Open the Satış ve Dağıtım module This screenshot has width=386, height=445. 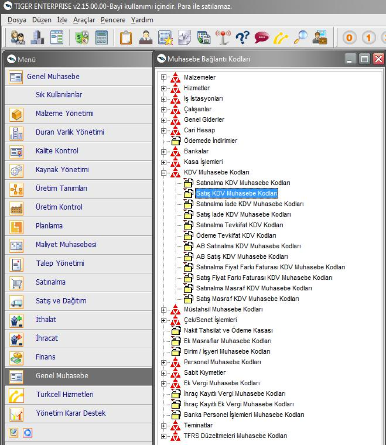(x=78, y=301)
